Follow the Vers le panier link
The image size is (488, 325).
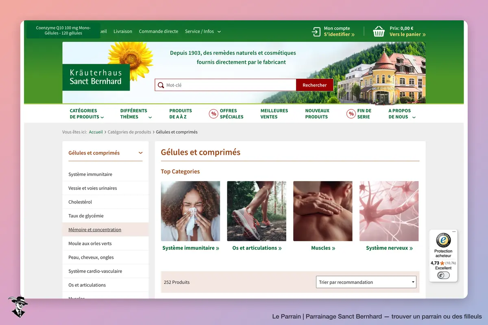(407, 35)
